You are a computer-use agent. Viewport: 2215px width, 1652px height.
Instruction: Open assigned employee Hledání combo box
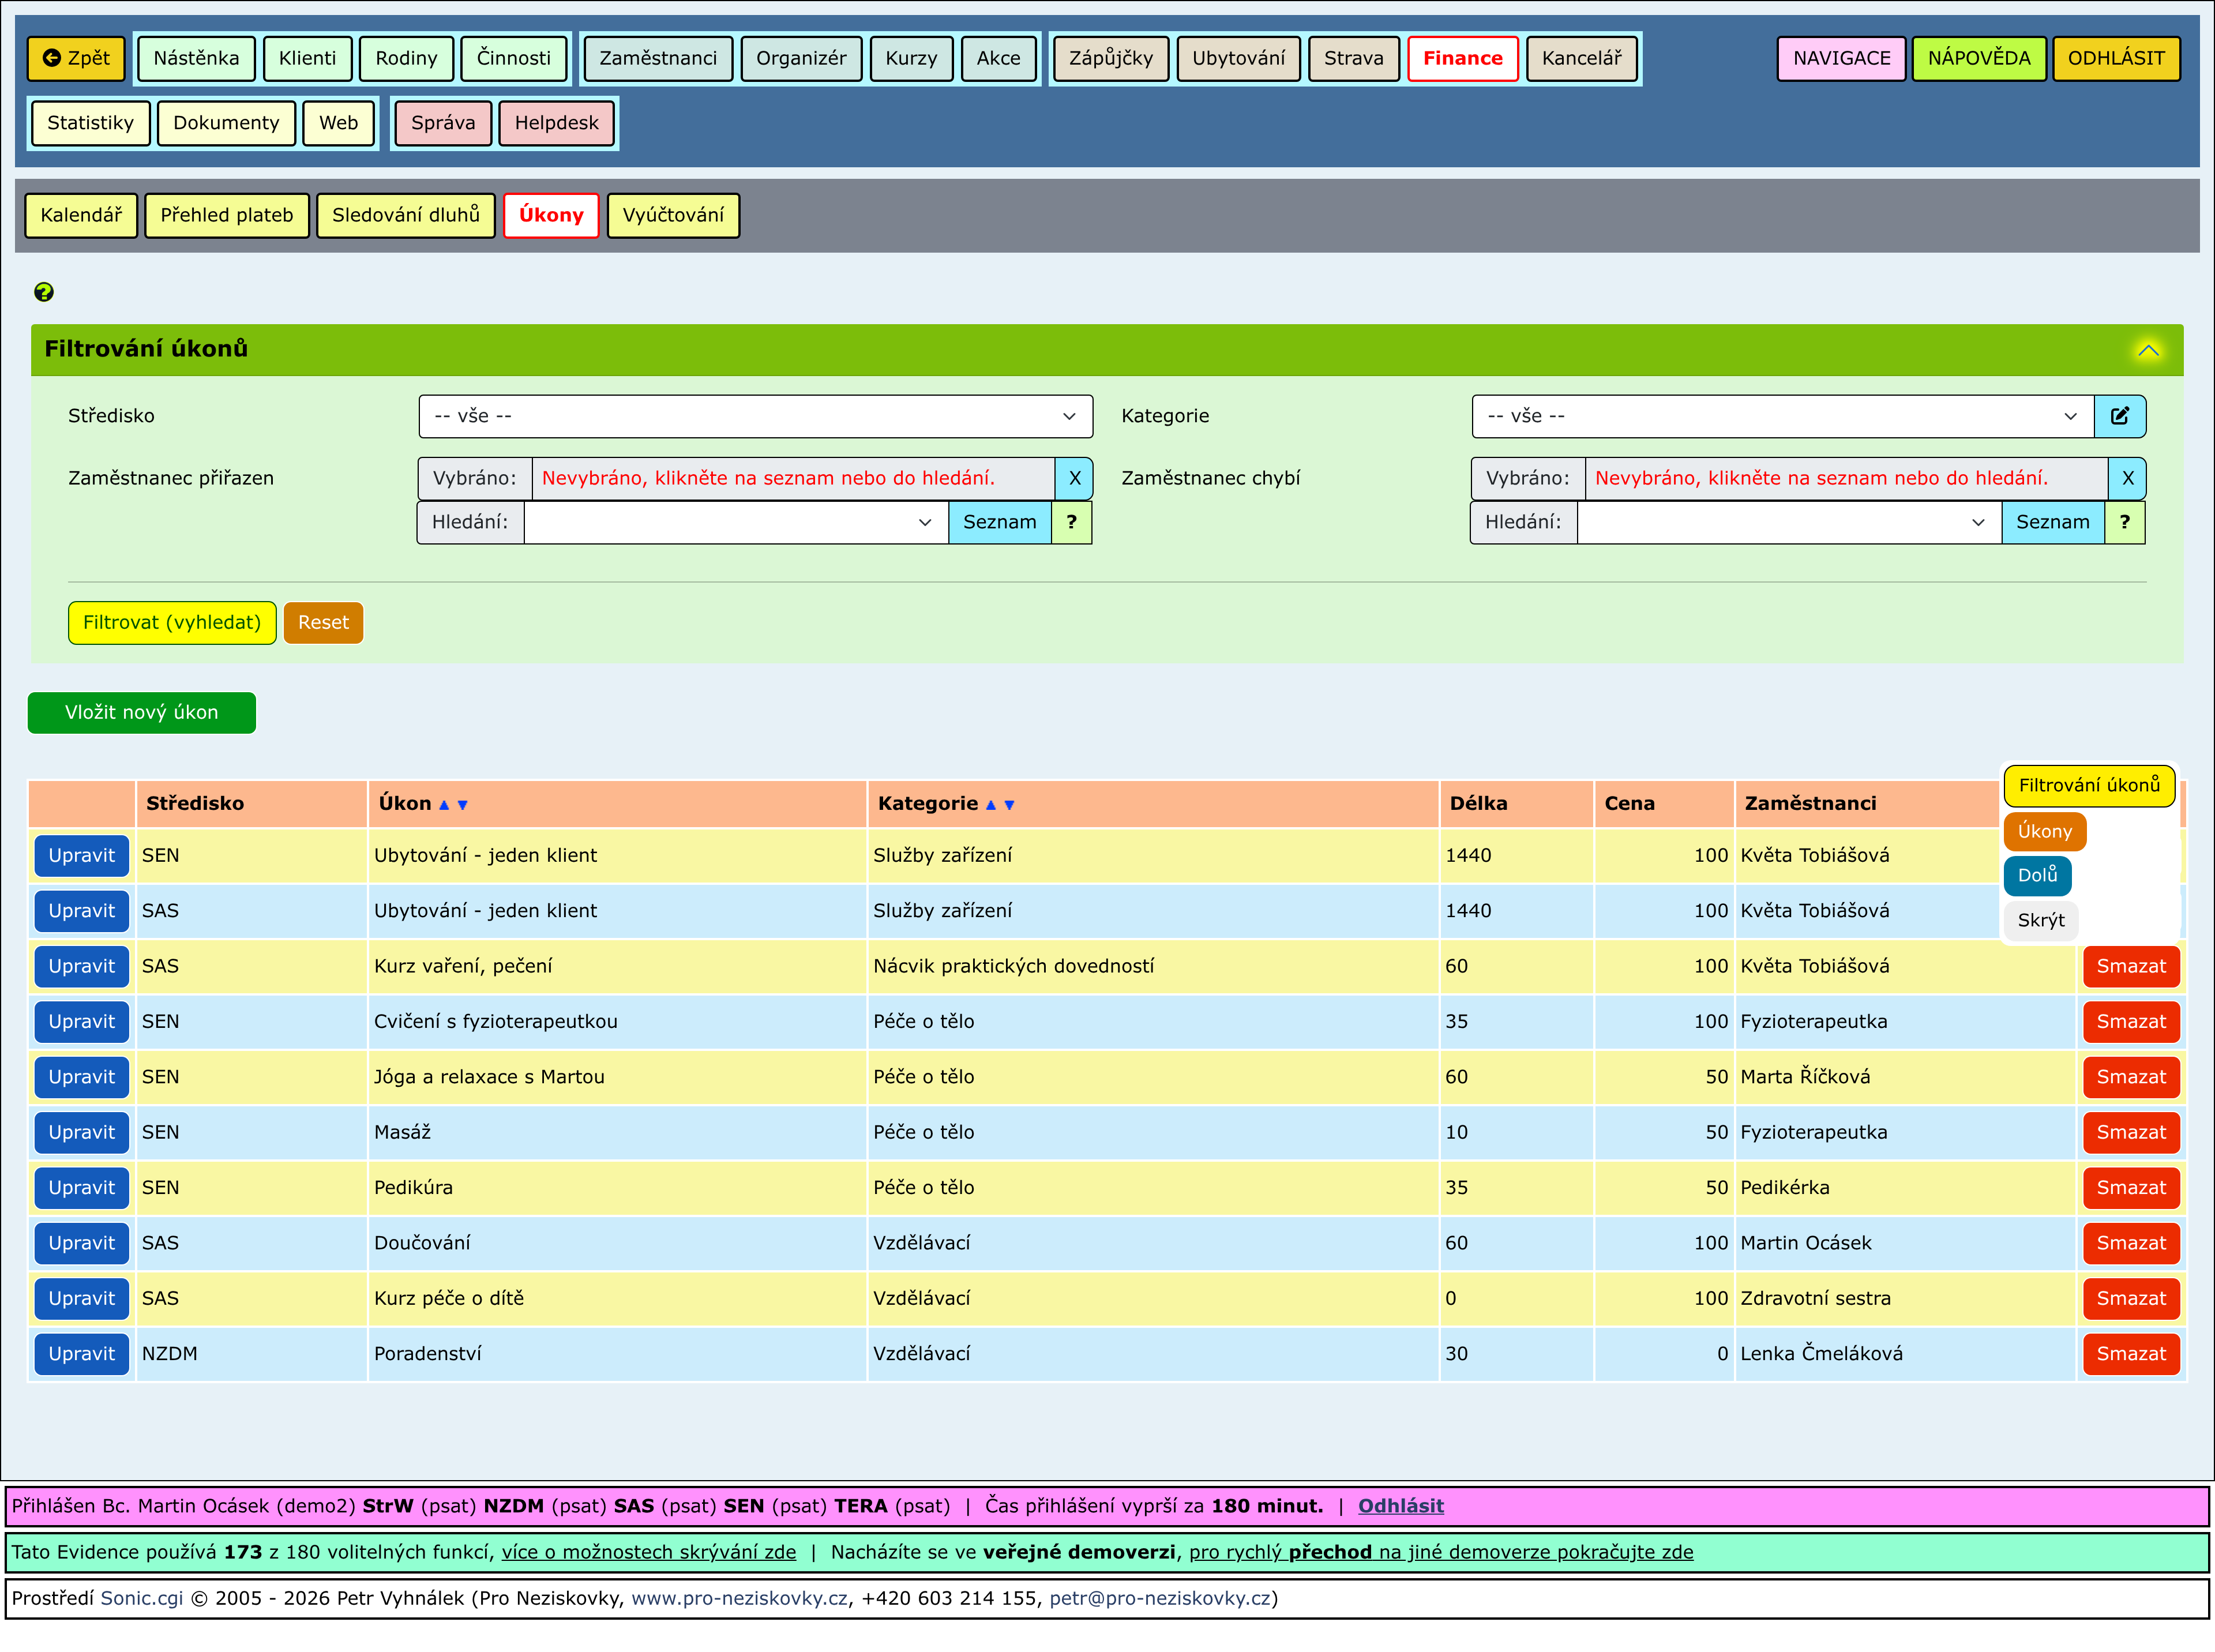click(x=735, y=522)
